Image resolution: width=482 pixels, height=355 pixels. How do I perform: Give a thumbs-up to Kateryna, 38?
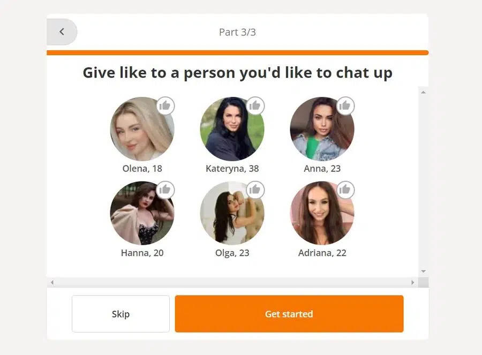click(x=255, y=105)
